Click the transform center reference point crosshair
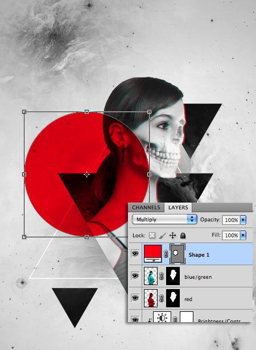 click(86, 174)
